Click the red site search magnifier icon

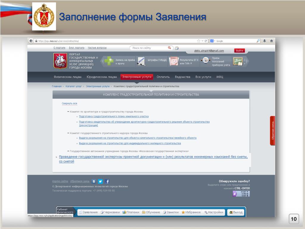[169, 48]
